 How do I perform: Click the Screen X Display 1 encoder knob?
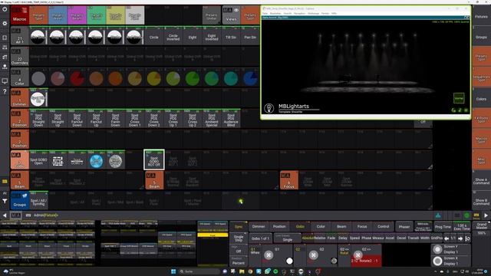pos(437,261)
